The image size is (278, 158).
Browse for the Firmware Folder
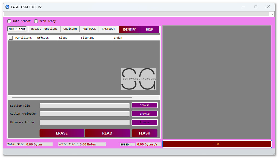(145, 123)
